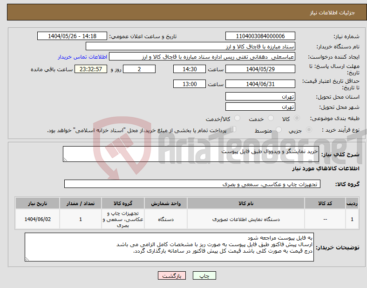Click the delivery city field تهران
Viewport: 367px width, 288px height.
click(260, 107)
